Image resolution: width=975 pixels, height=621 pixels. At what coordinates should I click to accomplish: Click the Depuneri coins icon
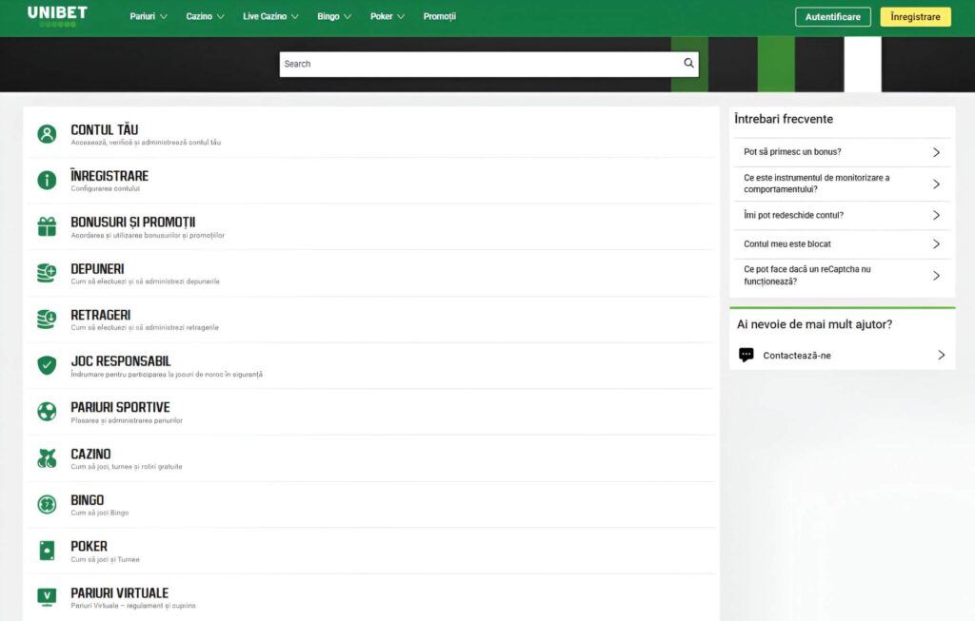click(x=47, y=273)
